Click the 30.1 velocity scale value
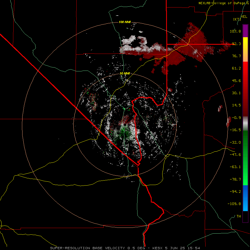The image size is (250, 250). coord(236,93)
